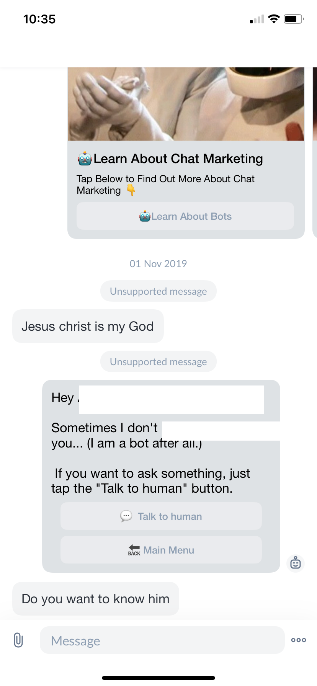
Task: Click the paperclip attachment icon
Action: [18, 640]
